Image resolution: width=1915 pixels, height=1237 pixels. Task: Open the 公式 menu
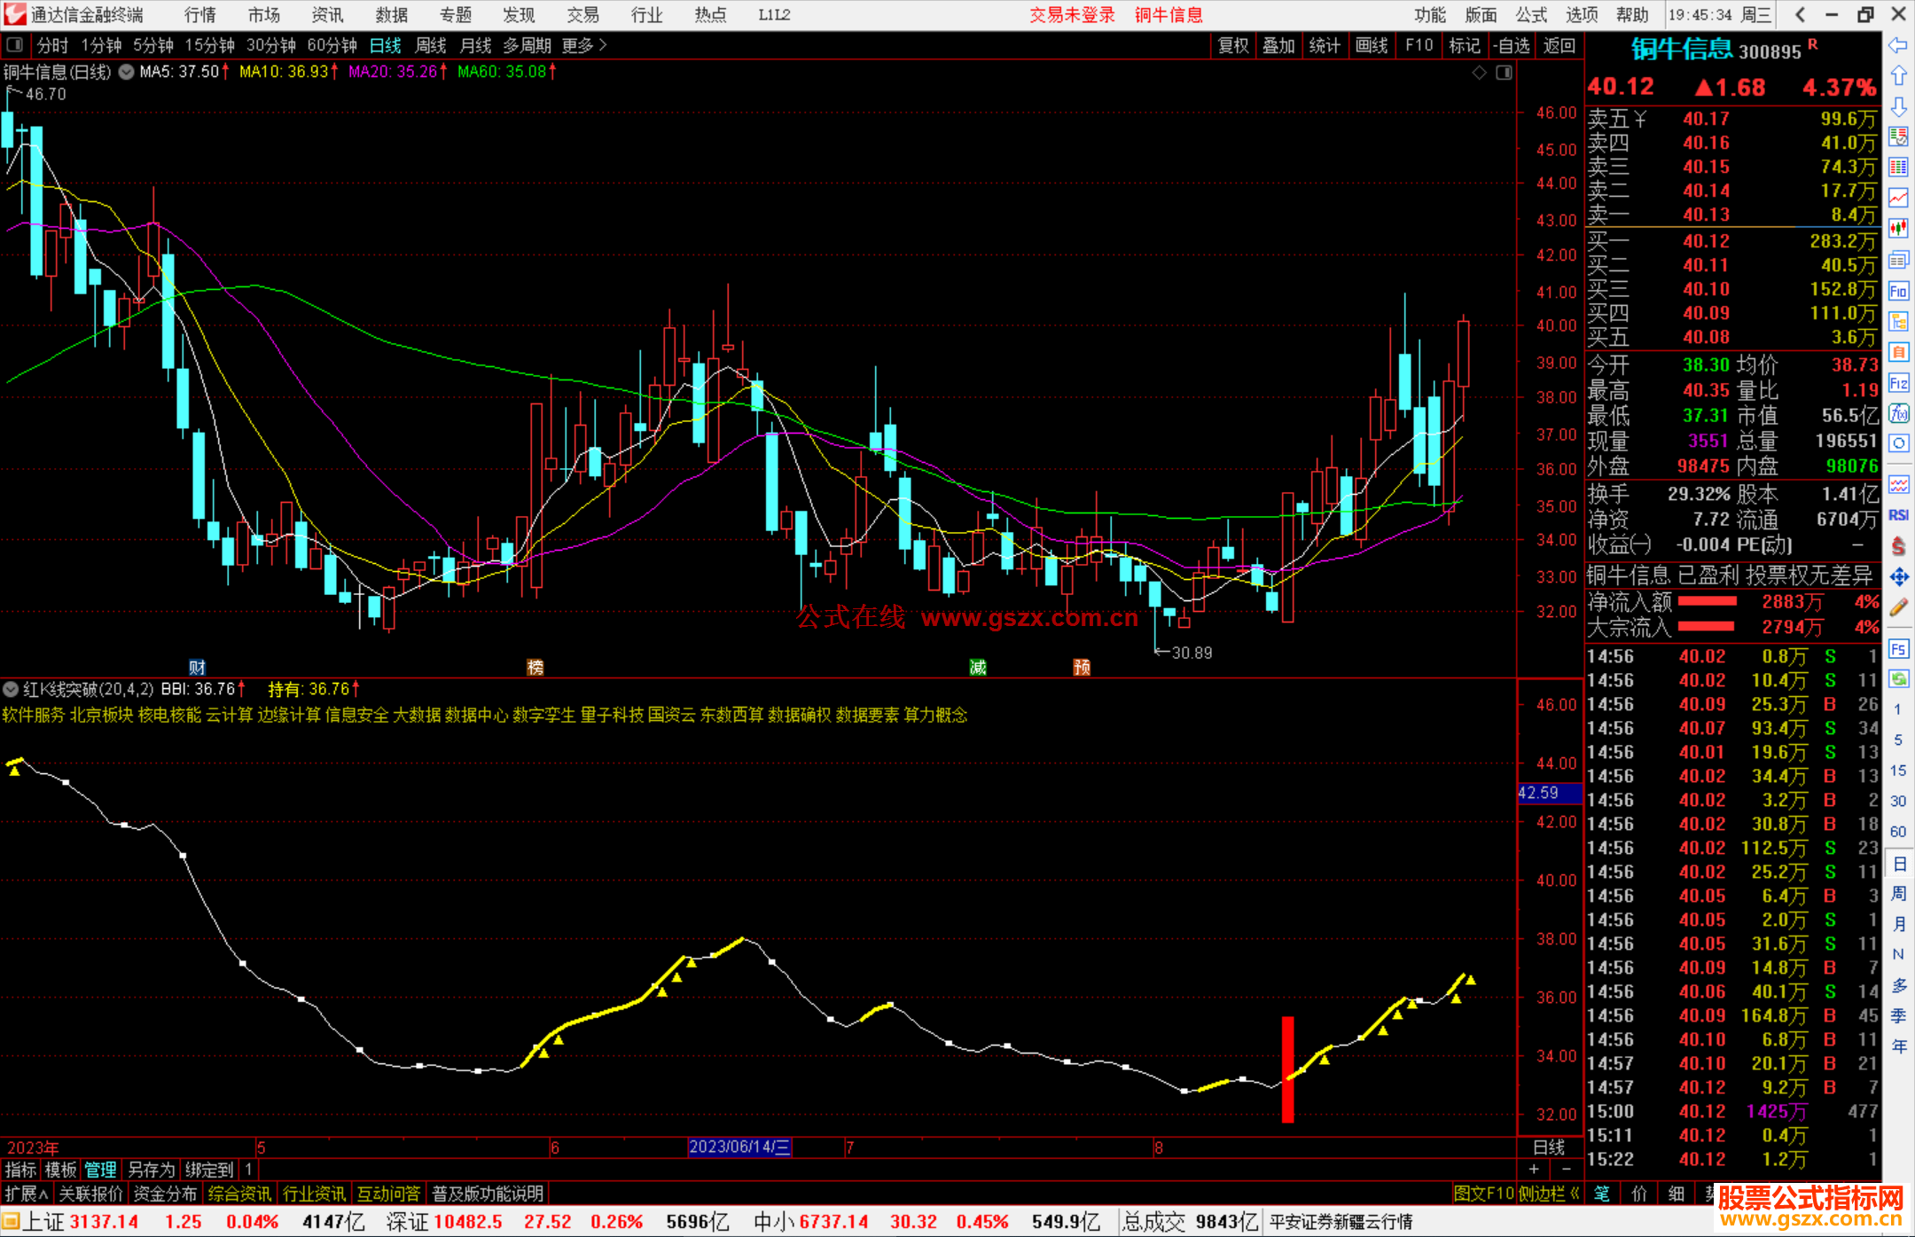pos(1530,14)
